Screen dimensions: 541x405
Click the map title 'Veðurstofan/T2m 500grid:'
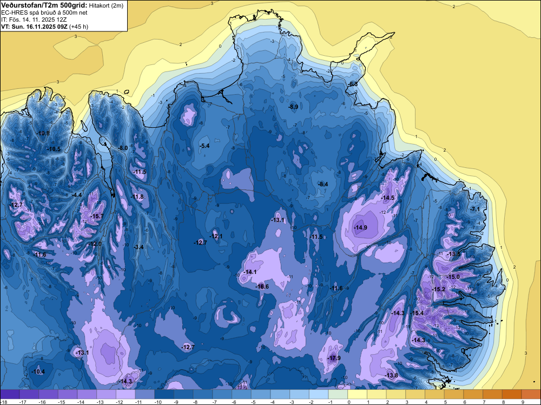tap(44, 5)
